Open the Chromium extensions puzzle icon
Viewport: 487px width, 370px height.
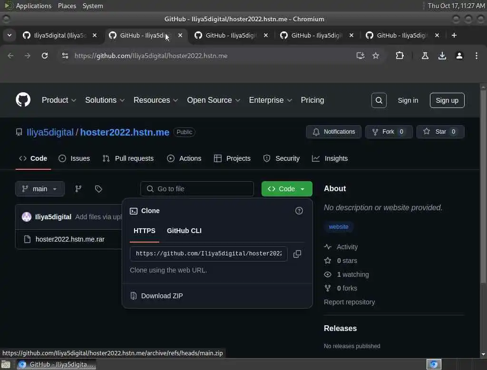point(399,56)
